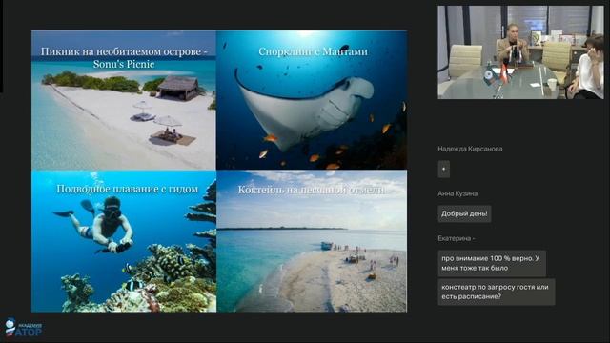Click heading 'Коктейль на песчаной отмели'
The height and width of the screenshot is (343, 610).
pyautogui.click(x=312, y=190)
